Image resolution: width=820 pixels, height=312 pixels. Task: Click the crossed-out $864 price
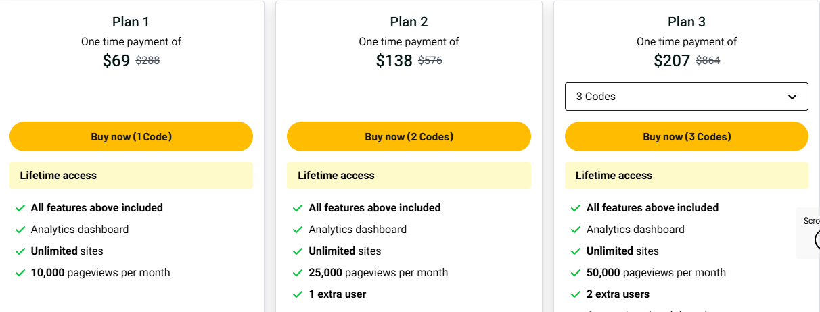[x=708, y=60]
